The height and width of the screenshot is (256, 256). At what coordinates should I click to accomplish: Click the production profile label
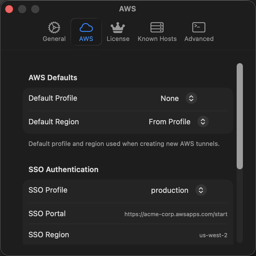coord(170,190)
